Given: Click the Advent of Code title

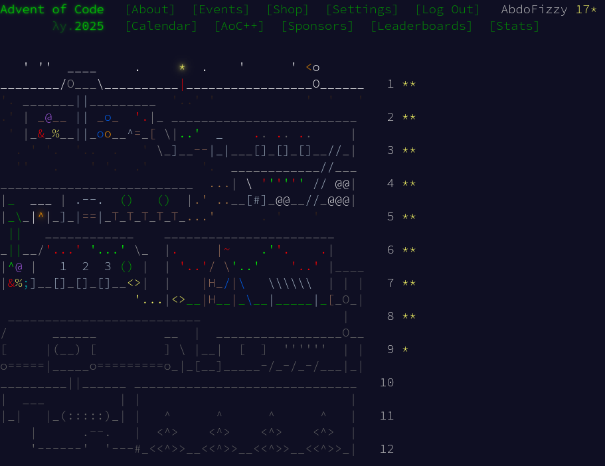Looking at the screenshot, I should 52,9.
